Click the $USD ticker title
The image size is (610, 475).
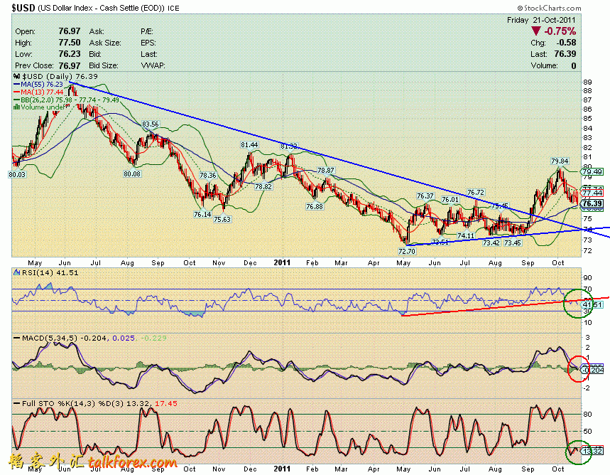23,8
